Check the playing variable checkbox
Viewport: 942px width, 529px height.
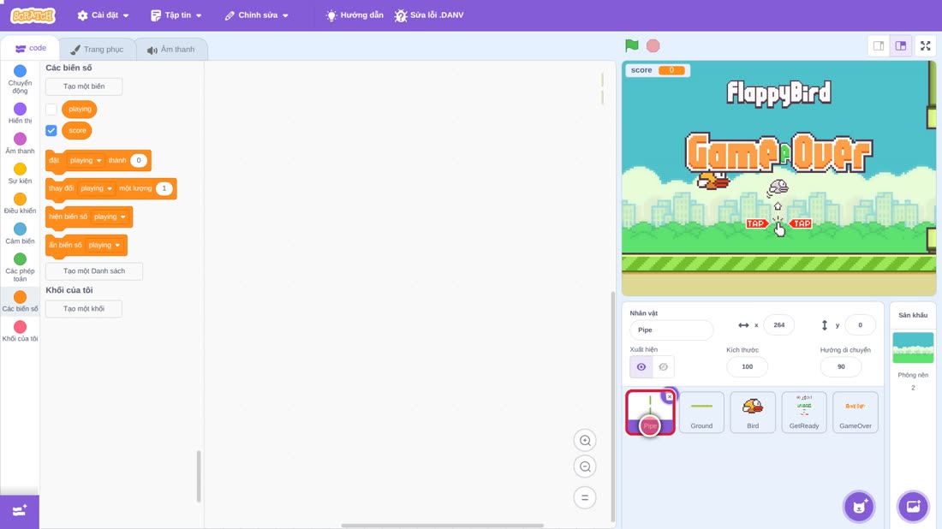click(x=51, y=110)
